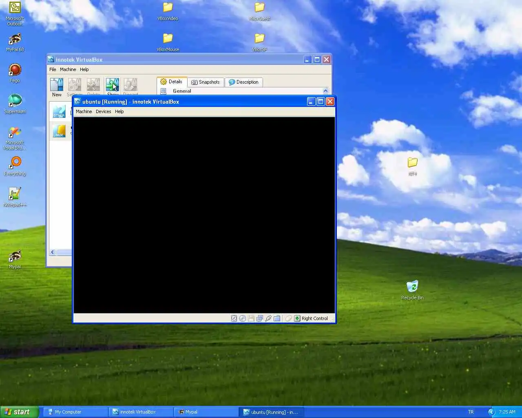Close the innotek VirtualBox manager window
The width and height of the screenshot is (522, 418).
(326, 60)
